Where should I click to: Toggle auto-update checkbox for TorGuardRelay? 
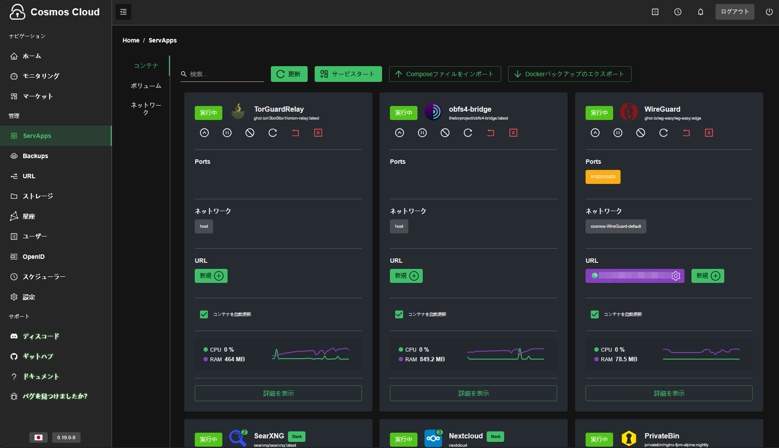[x=204, y=314]
